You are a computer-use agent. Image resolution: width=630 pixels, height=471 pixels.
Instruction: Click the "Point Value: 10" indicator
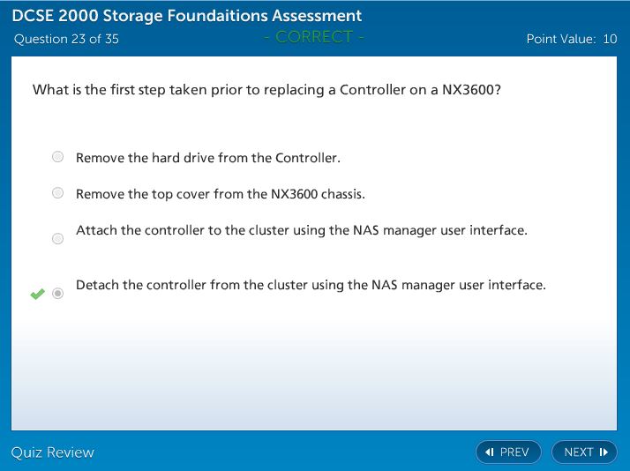pyautogui.click(x=571, y=39)
